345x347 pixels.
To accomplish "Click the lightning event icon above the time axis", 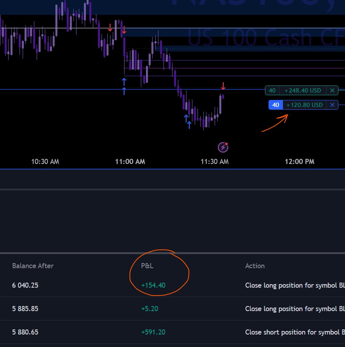I will (223, 147).
